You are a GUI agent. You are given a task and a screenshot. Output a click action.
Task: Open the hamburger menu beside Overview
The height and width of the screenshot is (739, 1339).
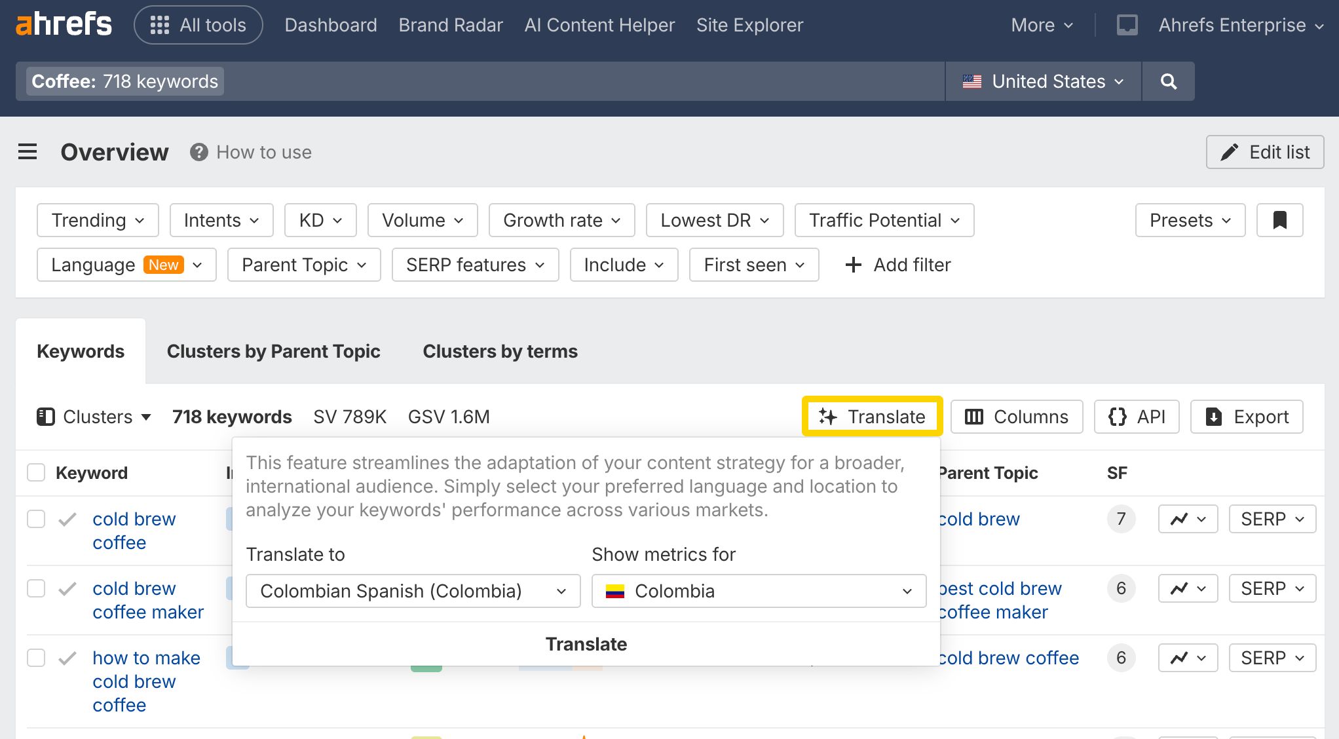[x=27, y=151]
